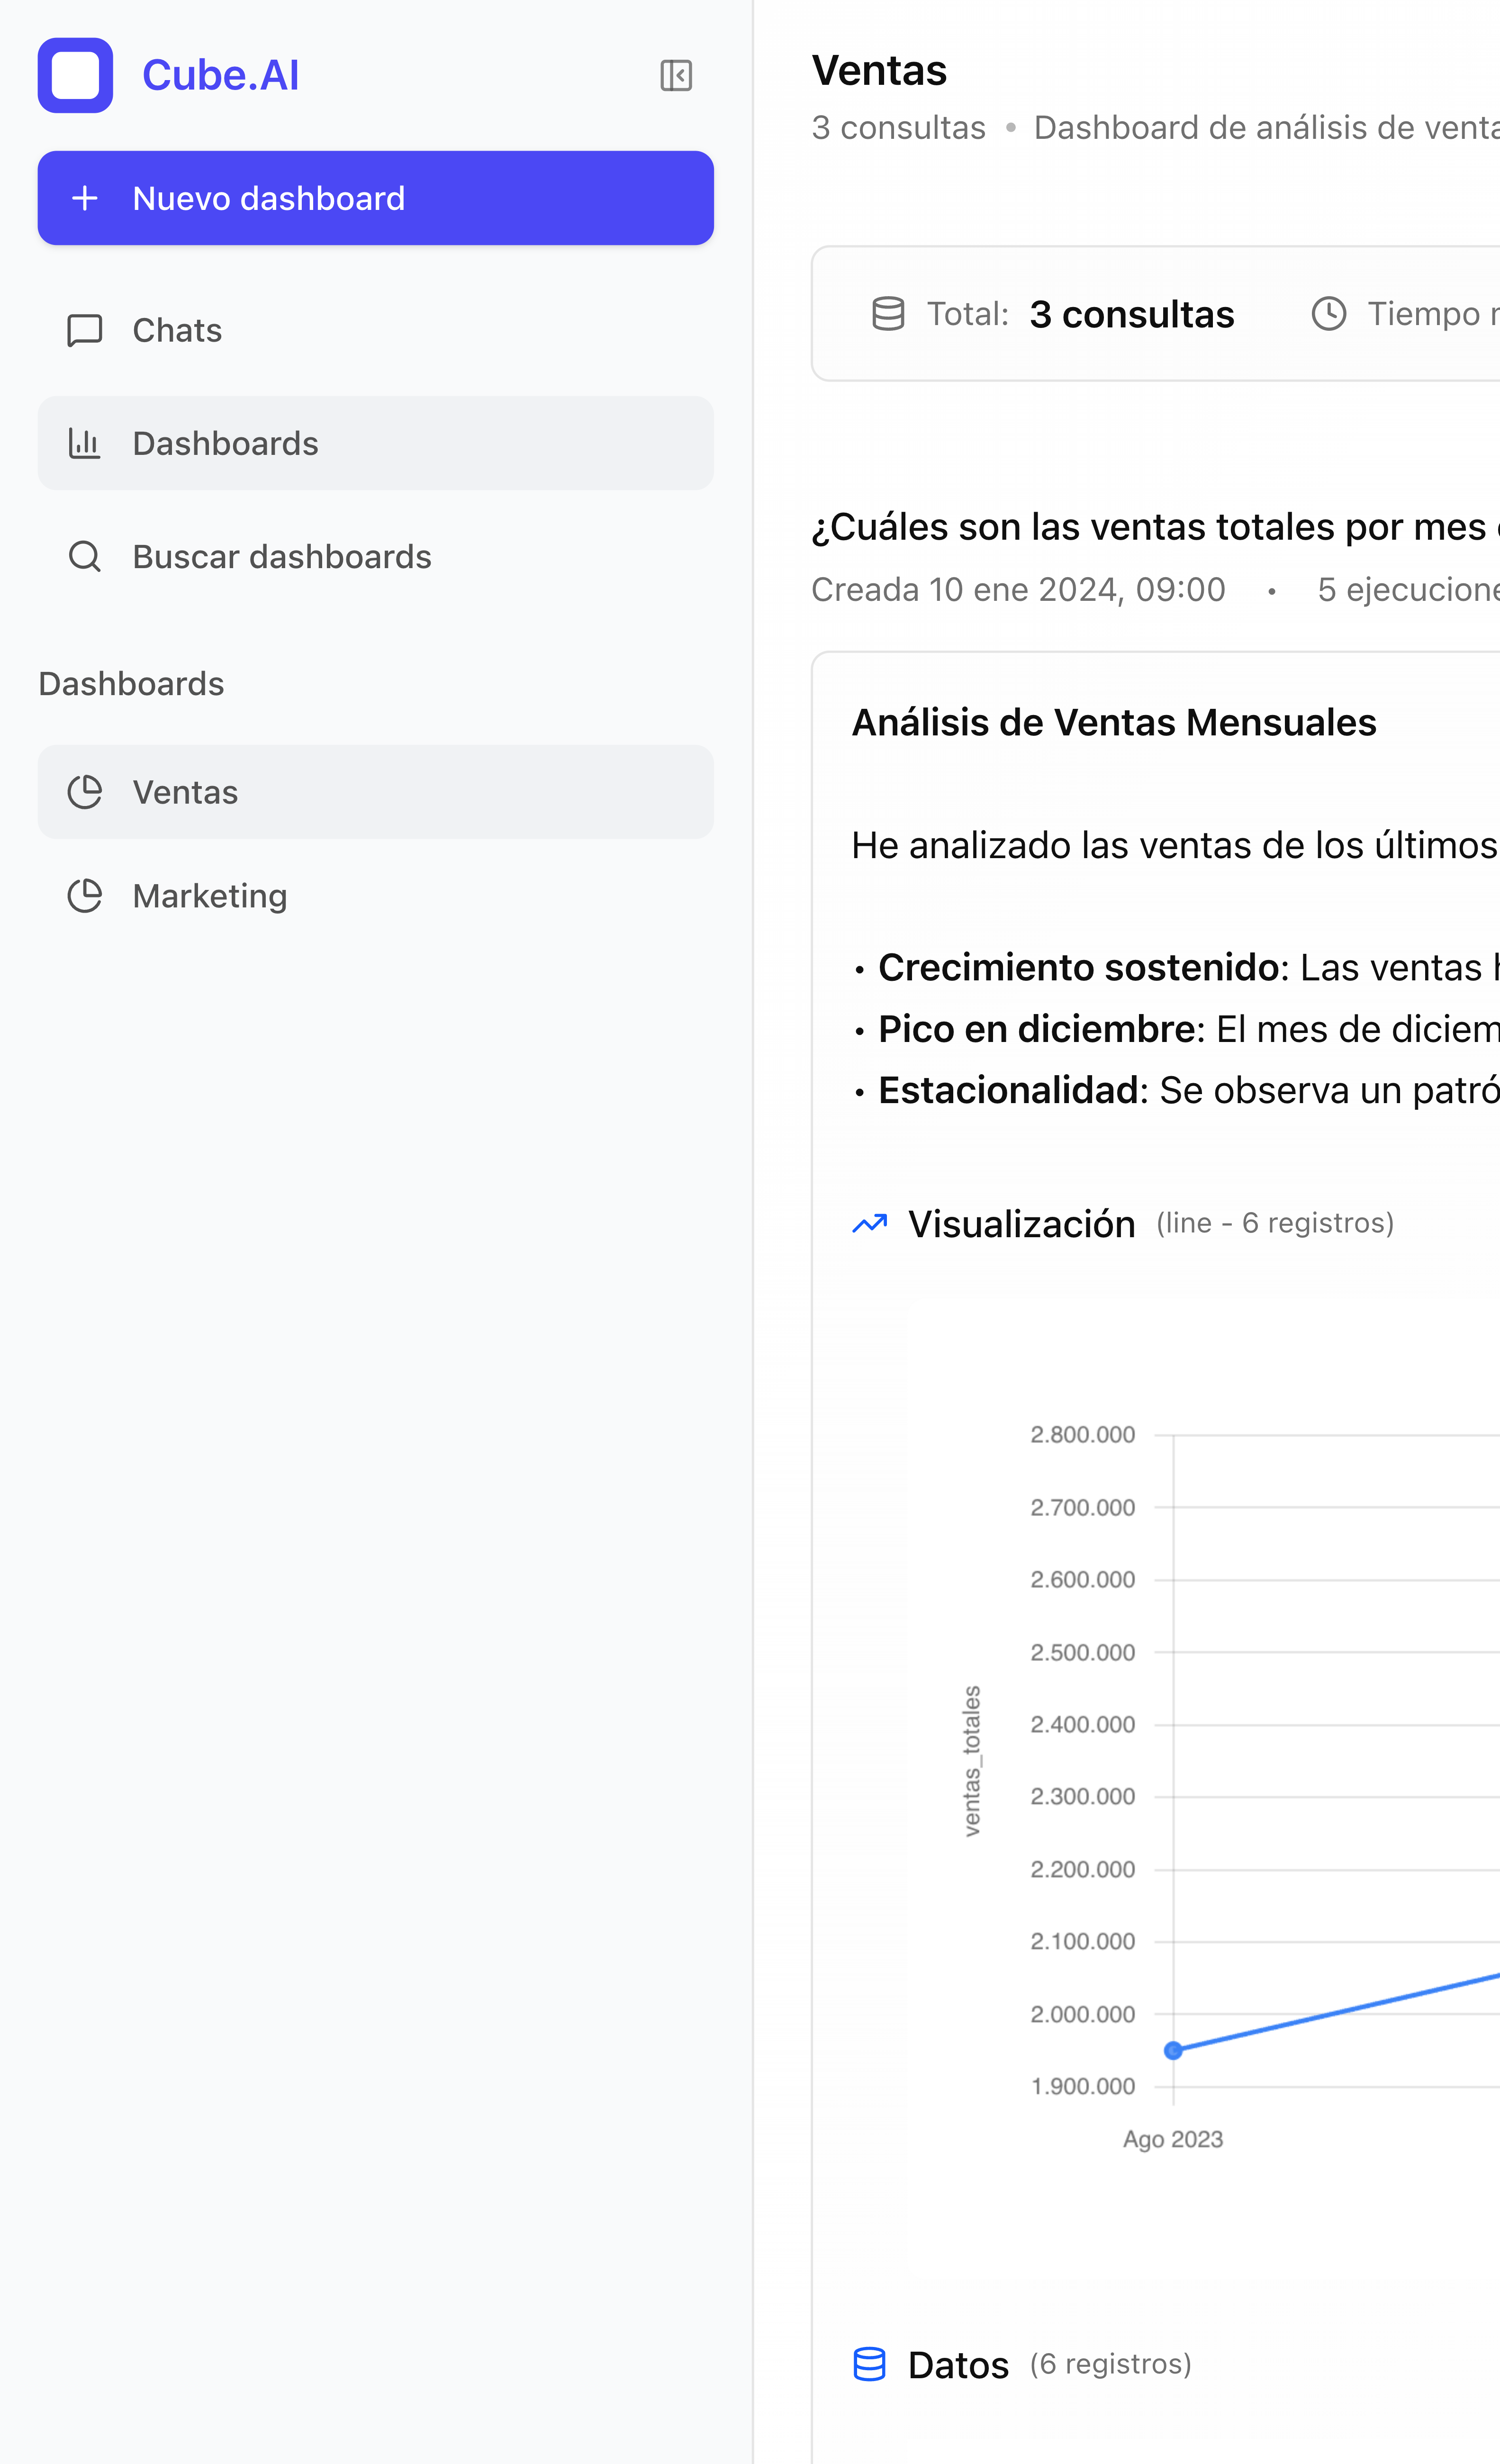
Task: Click the database icon next to Total
Action: coord(888,314)
